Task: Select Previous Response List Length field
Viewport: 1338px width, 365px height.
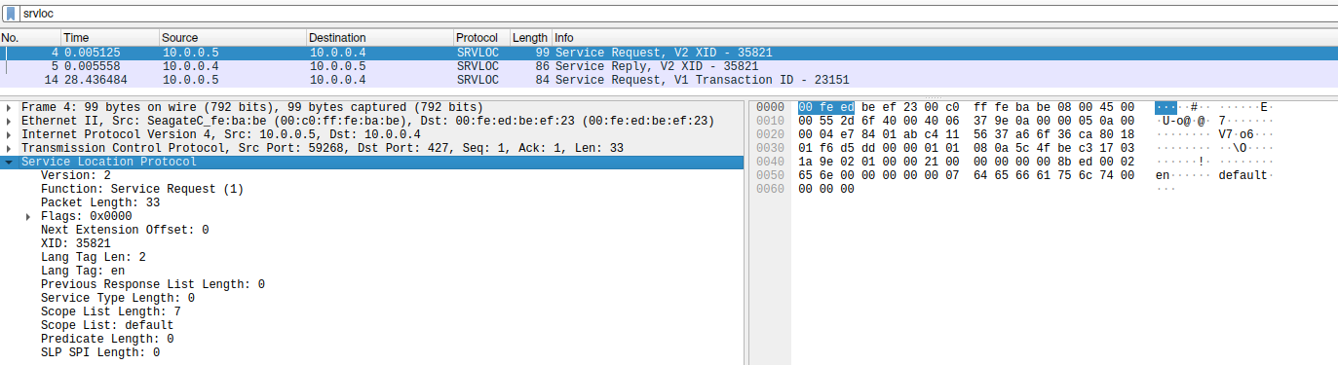Action: [153, 284]
